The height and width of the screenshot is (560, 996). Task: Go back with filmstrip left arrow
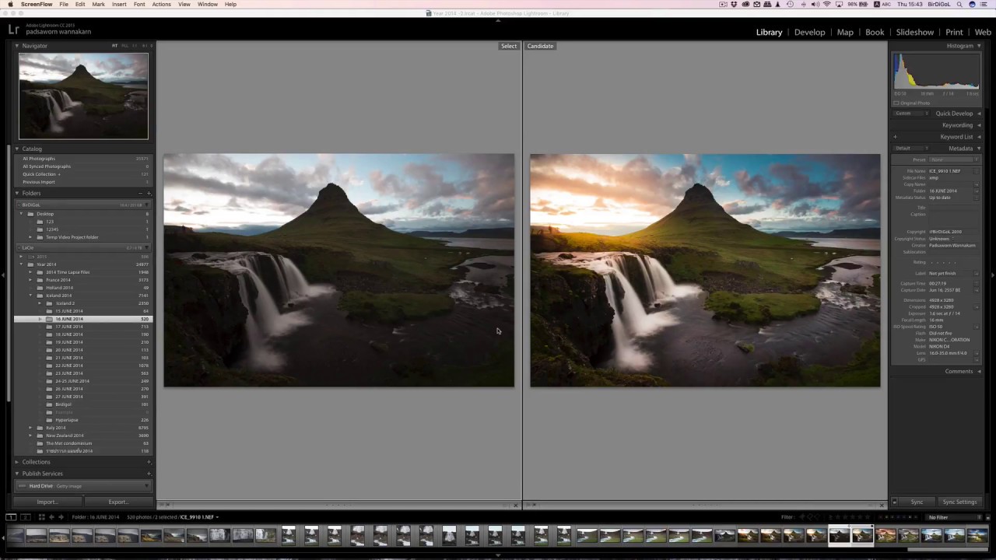click(51, 517)
